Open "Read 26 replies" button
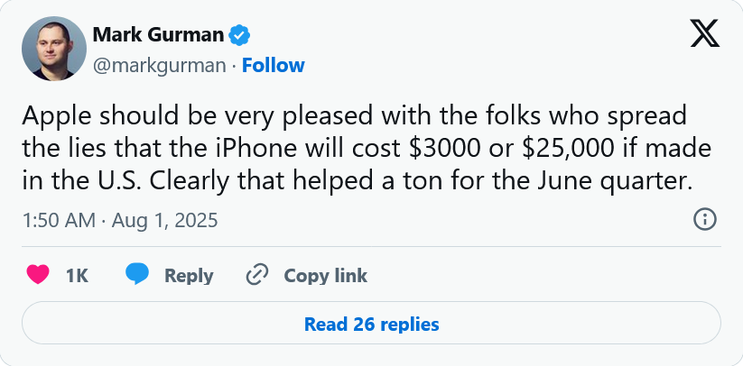The width and height of the screenshot is (743, 366). pos(371,324)
